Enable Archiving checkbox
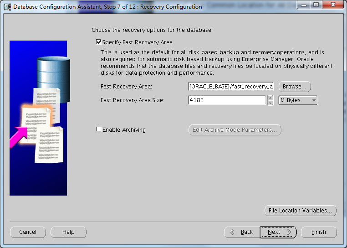Screen dimensions: 347x248 point(99,129)
